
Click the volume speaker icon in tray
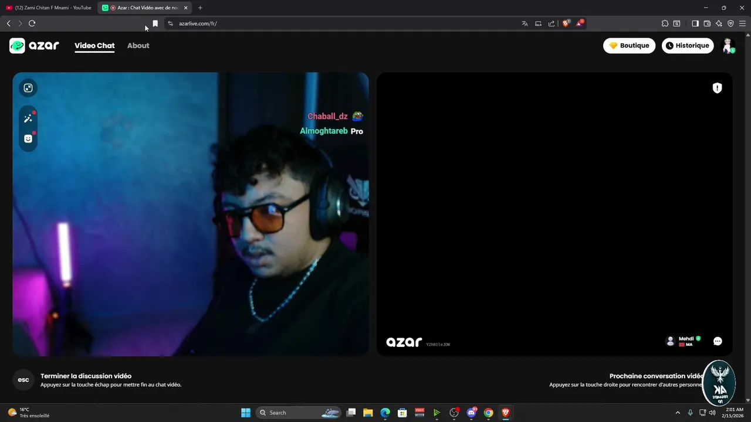click(x=712, y=413)
